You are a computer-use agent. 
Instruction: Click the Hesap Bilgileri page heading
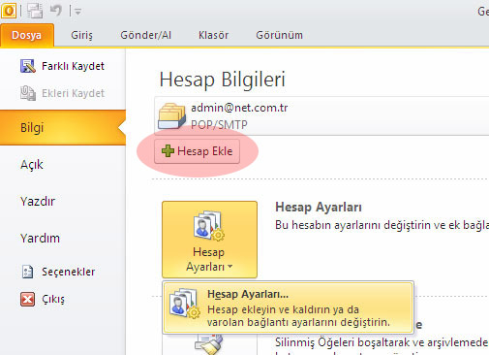(x=223, y=80)
